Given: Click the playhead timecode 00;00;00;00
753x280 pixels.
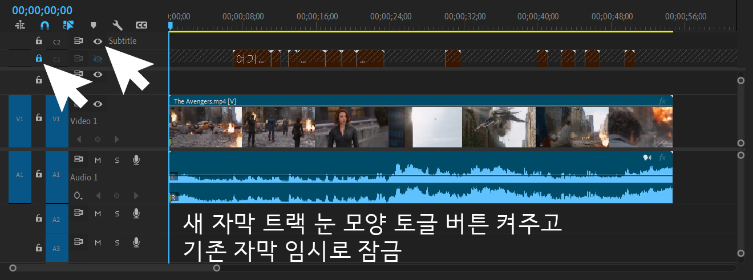Looking at the screenshot, I should pyautogui.click(x=42, y=10).
